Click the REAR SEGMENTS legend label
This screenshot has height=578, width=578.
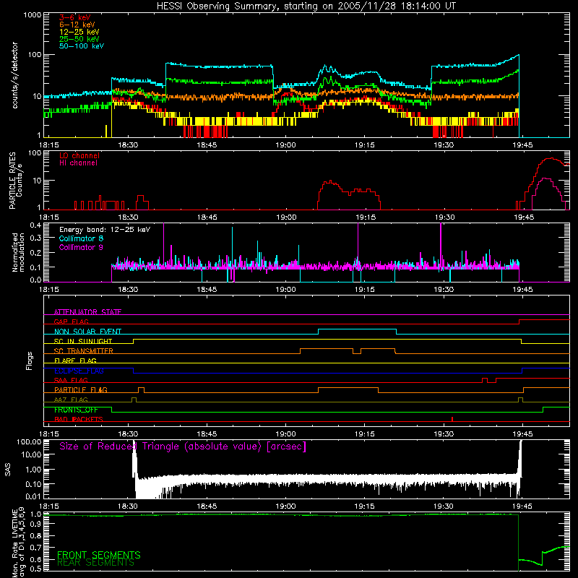(x=96, y=563)
